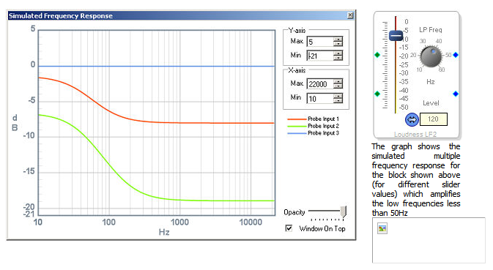The image size is (493, 270).
Task: Toggle the Window On Top checkbox
Action: 289,228
